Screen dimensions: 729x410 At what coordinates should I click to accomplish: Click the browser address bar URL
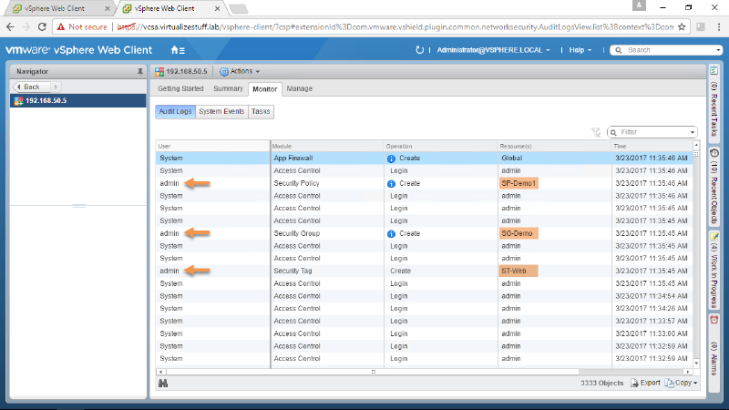(x=395, y=27)
